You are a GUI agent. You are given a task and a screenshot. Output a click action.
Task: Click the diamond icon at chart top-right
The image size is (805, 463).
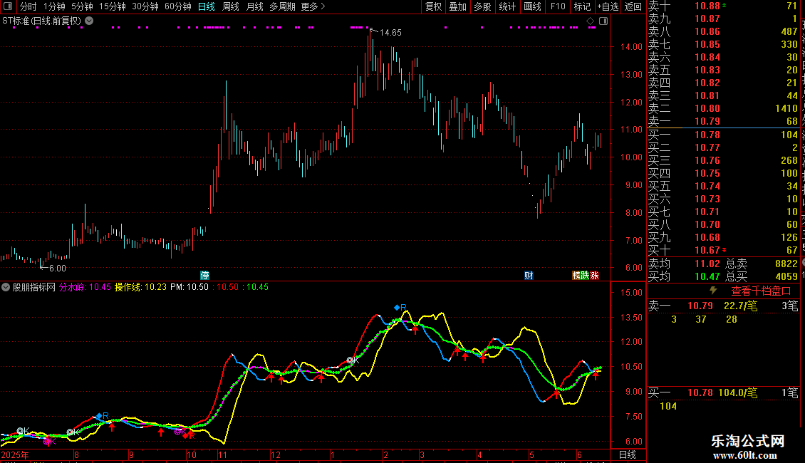point(590,21)
